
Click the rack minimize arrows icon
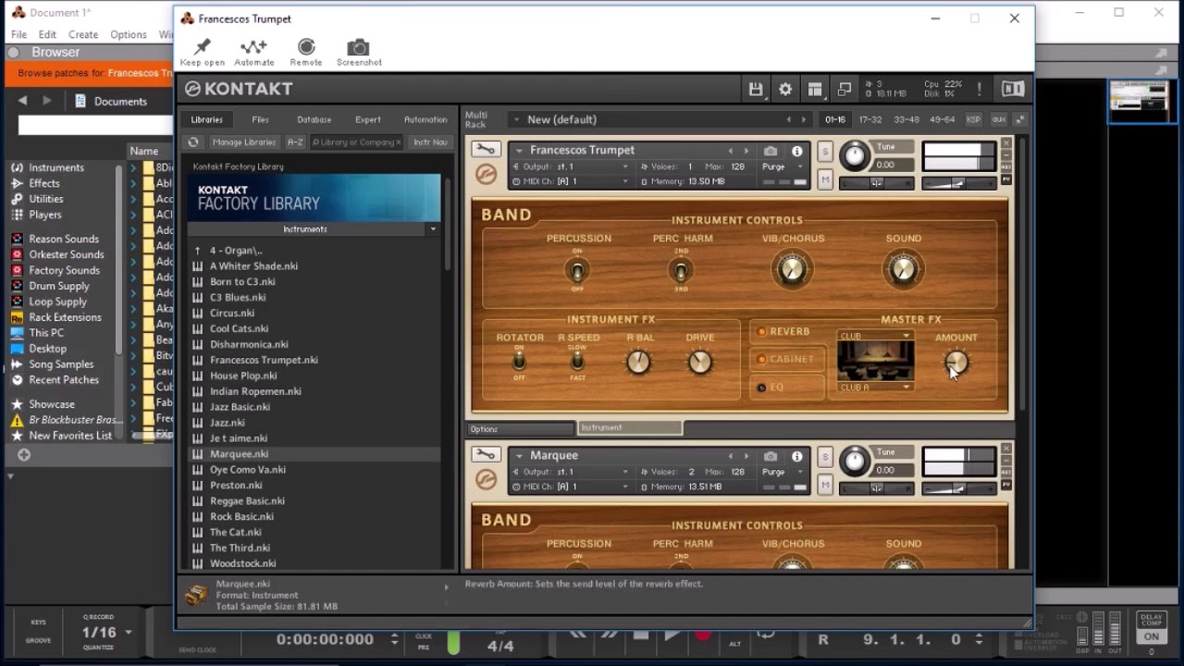(1020, 119)
